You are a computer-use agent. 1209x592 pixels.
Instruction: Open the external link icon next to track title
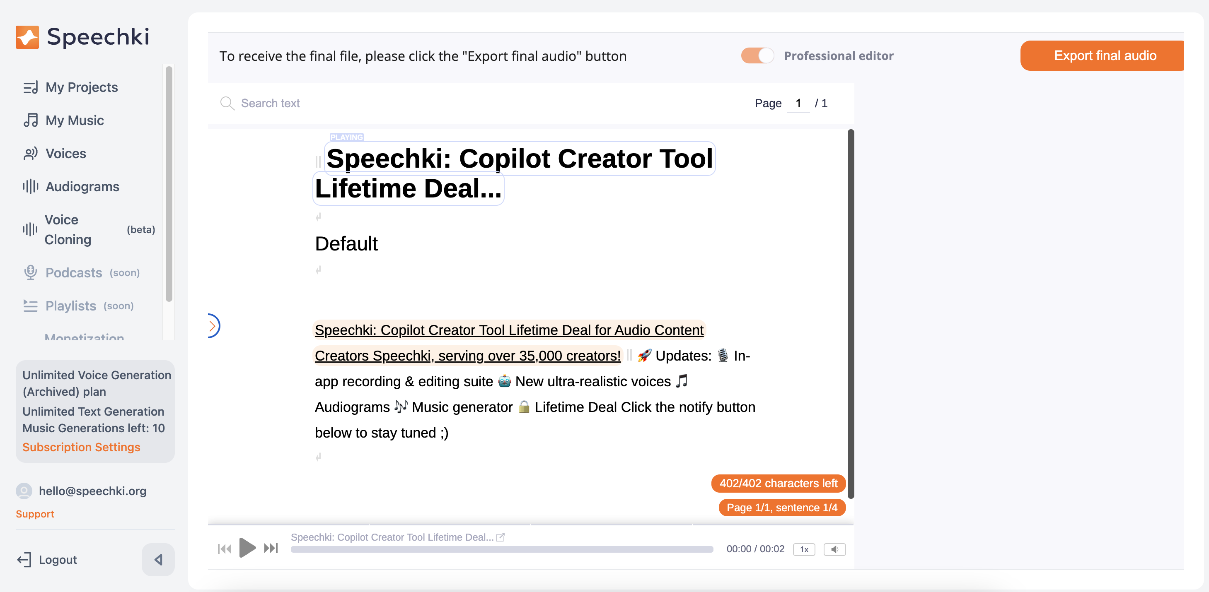tap(501, 538)
